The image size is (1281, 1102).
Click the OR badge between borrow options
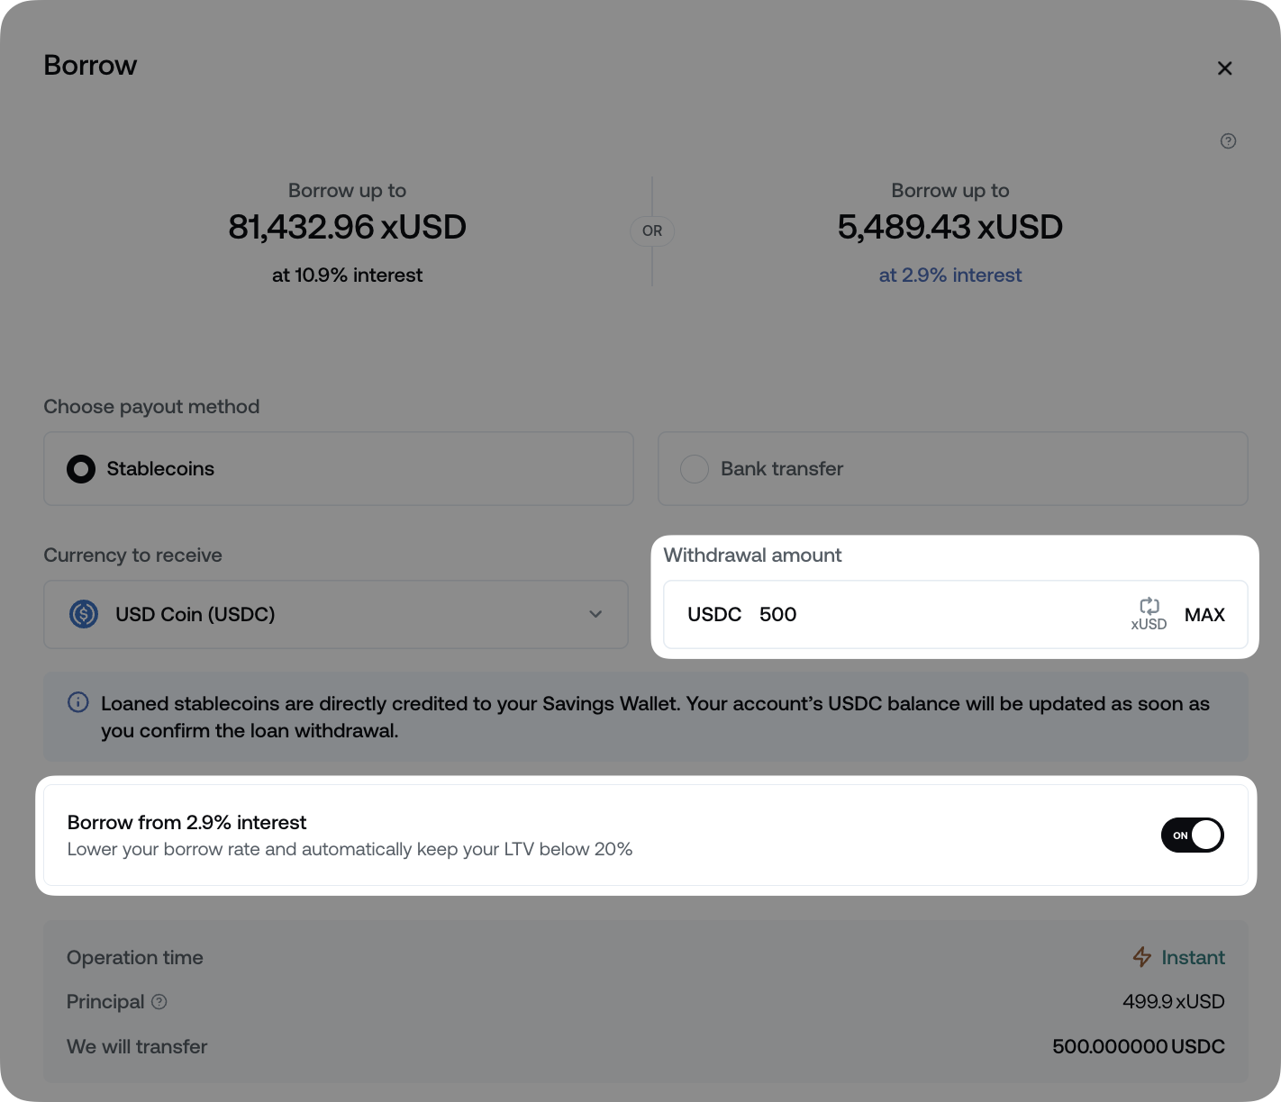pyautogui.click(x=652, y=230)
